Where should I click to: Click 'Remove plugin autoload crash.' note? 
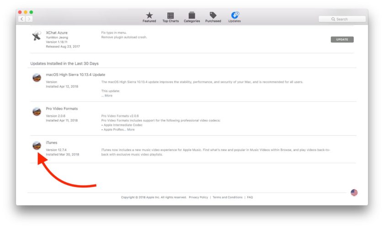click(x=124, y=37)
